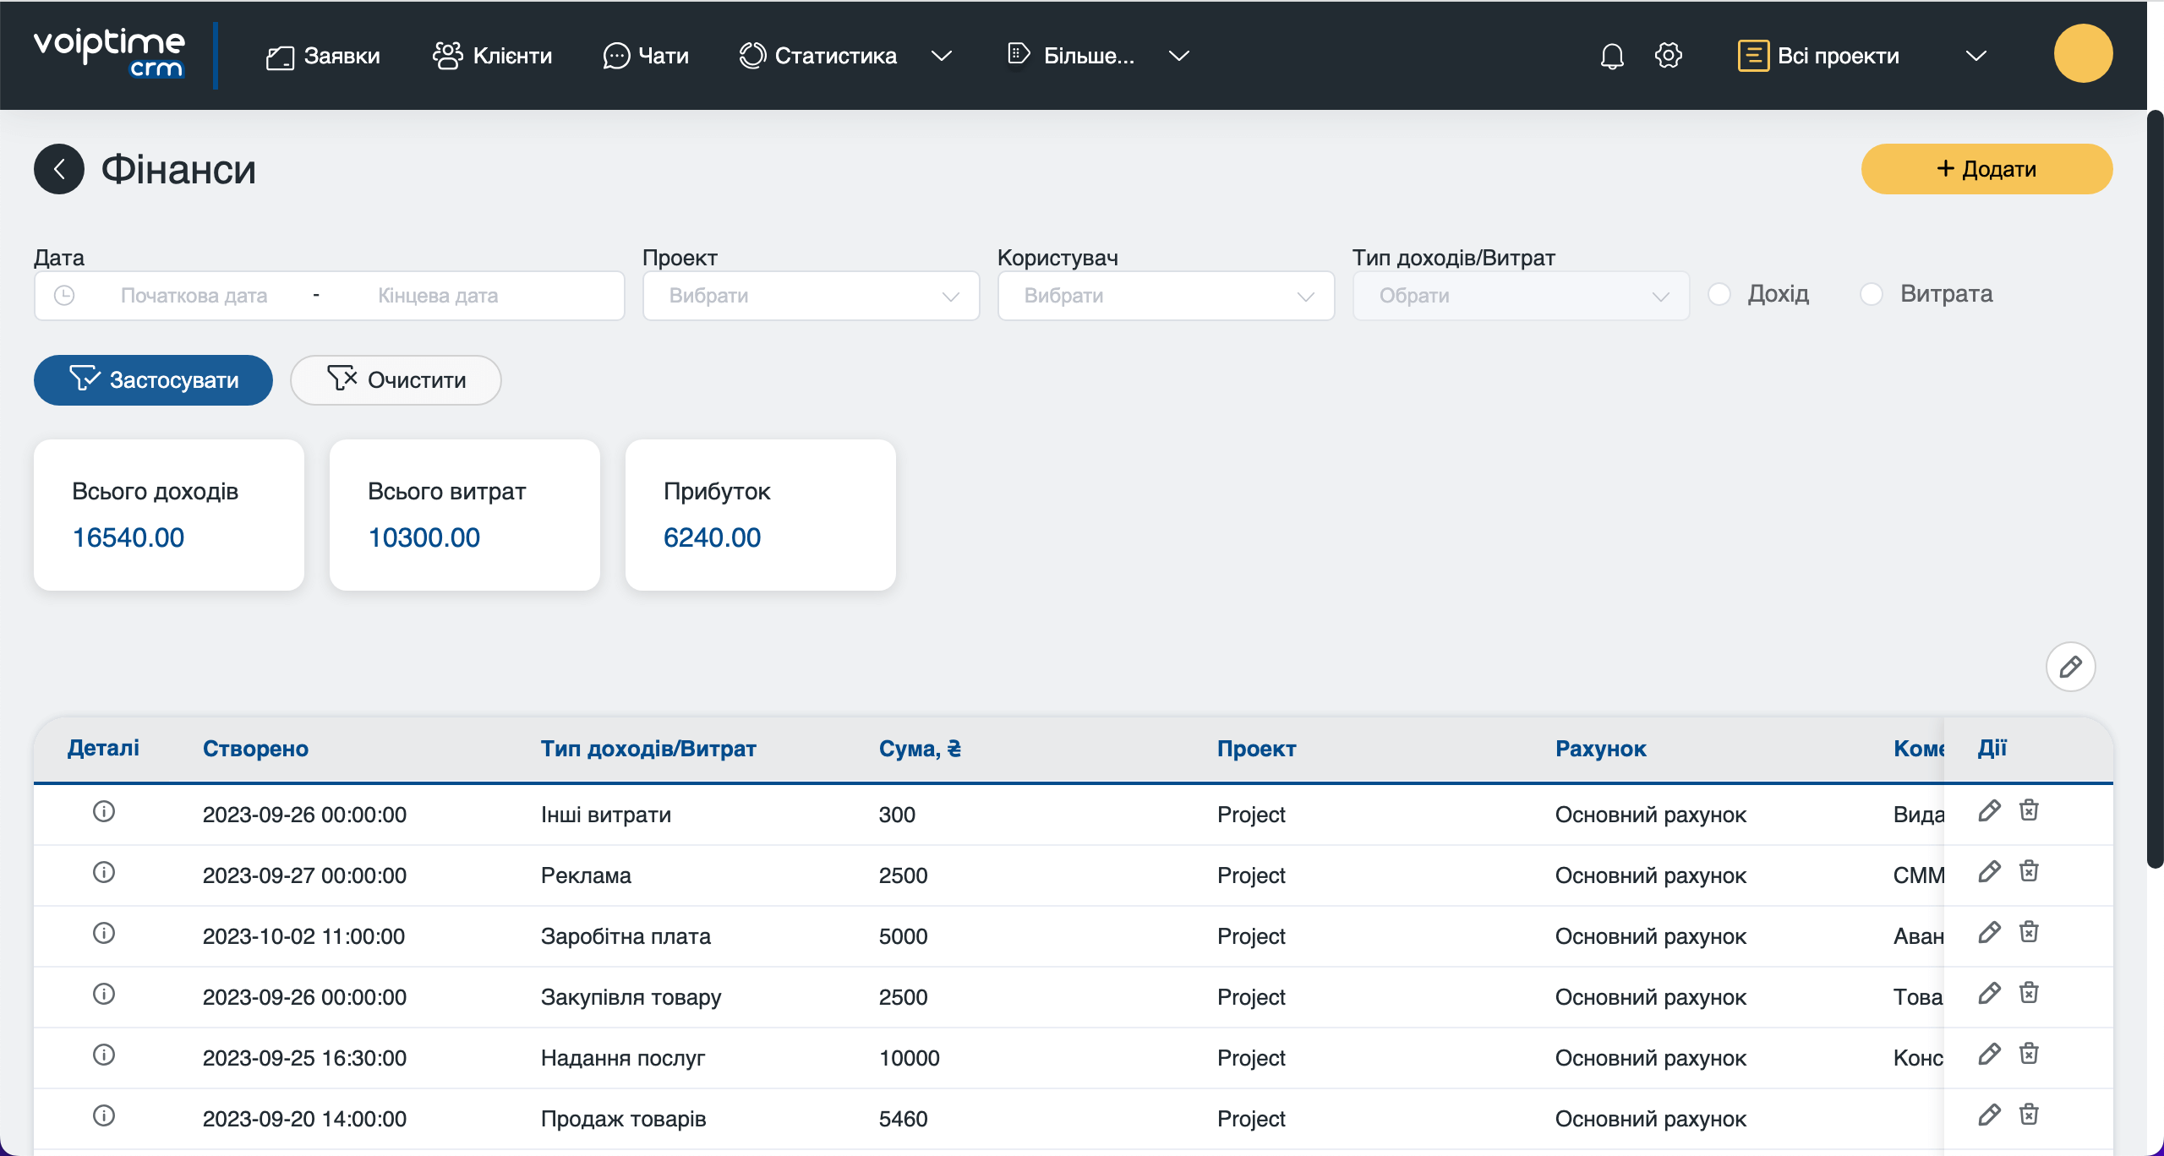View details info icon for Закупівля товару row
This screenshot has height=1156, width=2164.
(x=103, y=994)
